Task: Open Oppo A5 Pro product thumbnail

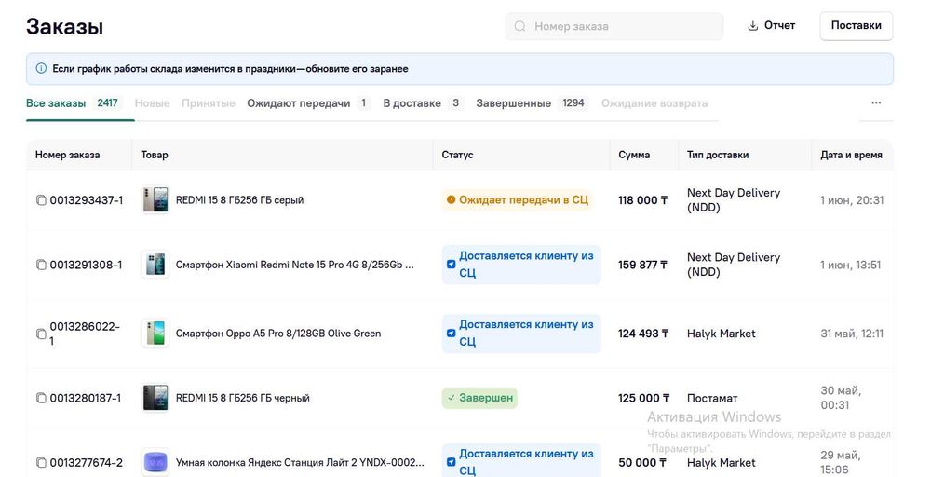Action: [x=155, y=334]
